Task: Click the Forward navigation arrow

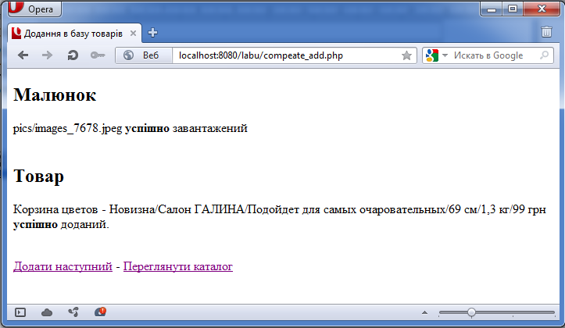Action: point(47,55)
